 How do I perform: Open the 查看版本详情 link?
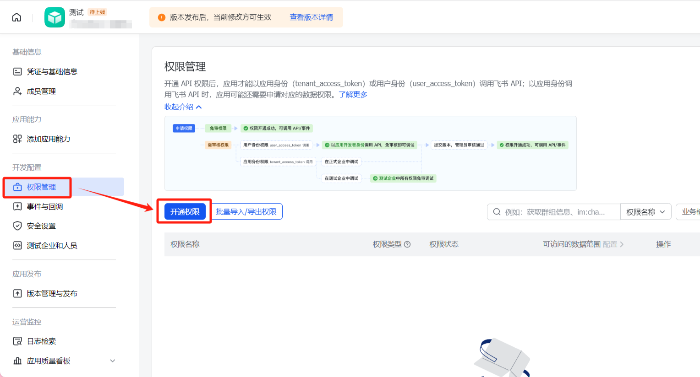tap(311, 17)
